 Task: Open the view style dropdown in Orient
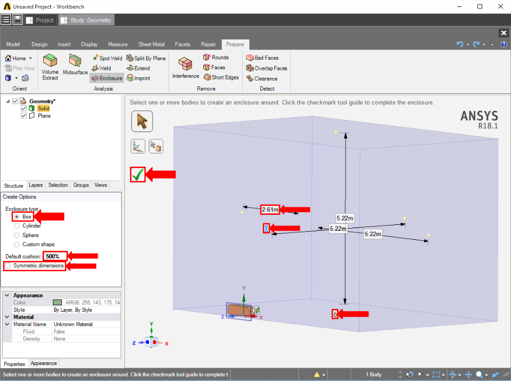pyautogui.click(x=17, y=78)
